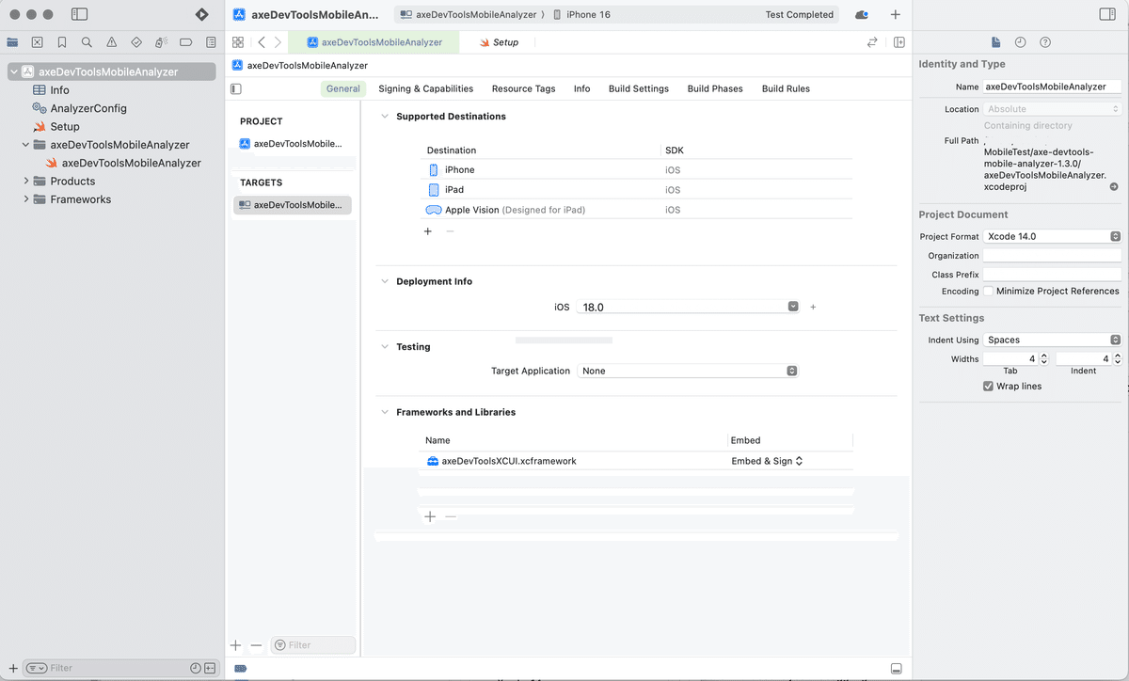The width and height of the screenshot is (1129, 681).
Task: Add new file via navigator plus
Action: click(x=13, y=668)
